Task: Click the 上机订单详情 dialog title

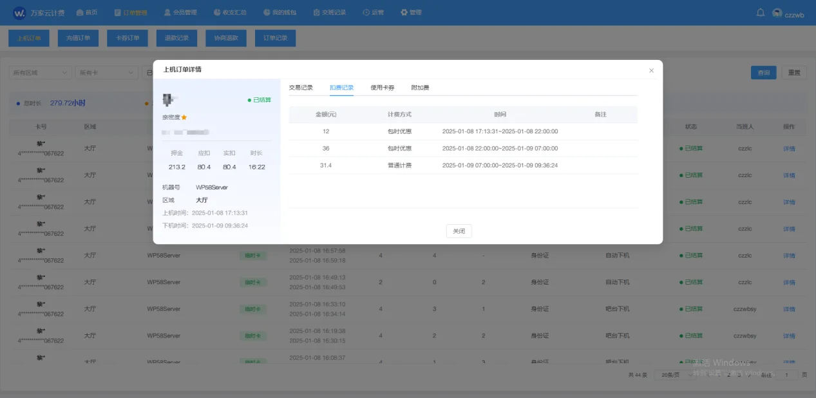Action: coord(182,70)
